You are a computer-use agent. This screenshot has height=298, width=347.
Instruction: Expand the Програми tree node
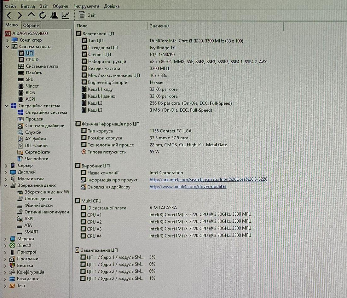[x=5, y=259]
